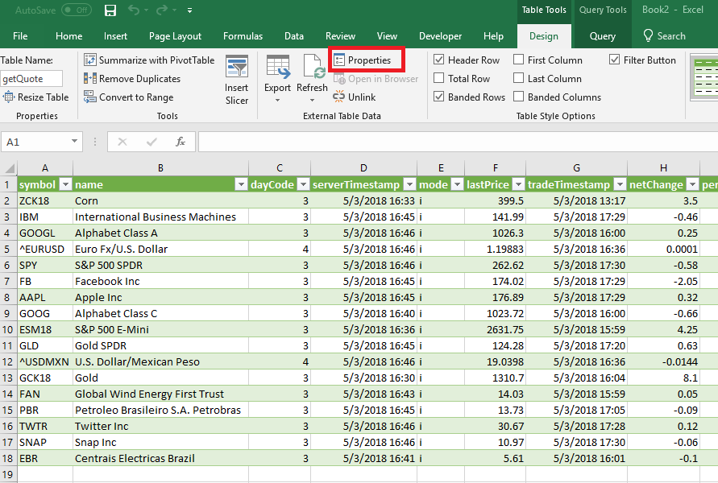Switch to the Home tab
The width and height of the screenshot is (718, 483).
point(69,36)
